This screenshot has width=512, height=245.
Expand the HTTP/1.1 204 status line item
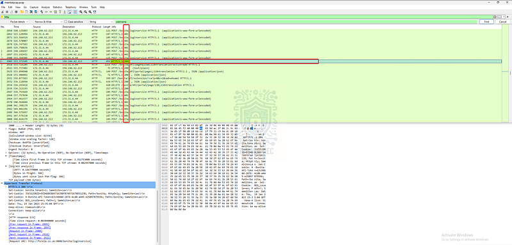6,187
